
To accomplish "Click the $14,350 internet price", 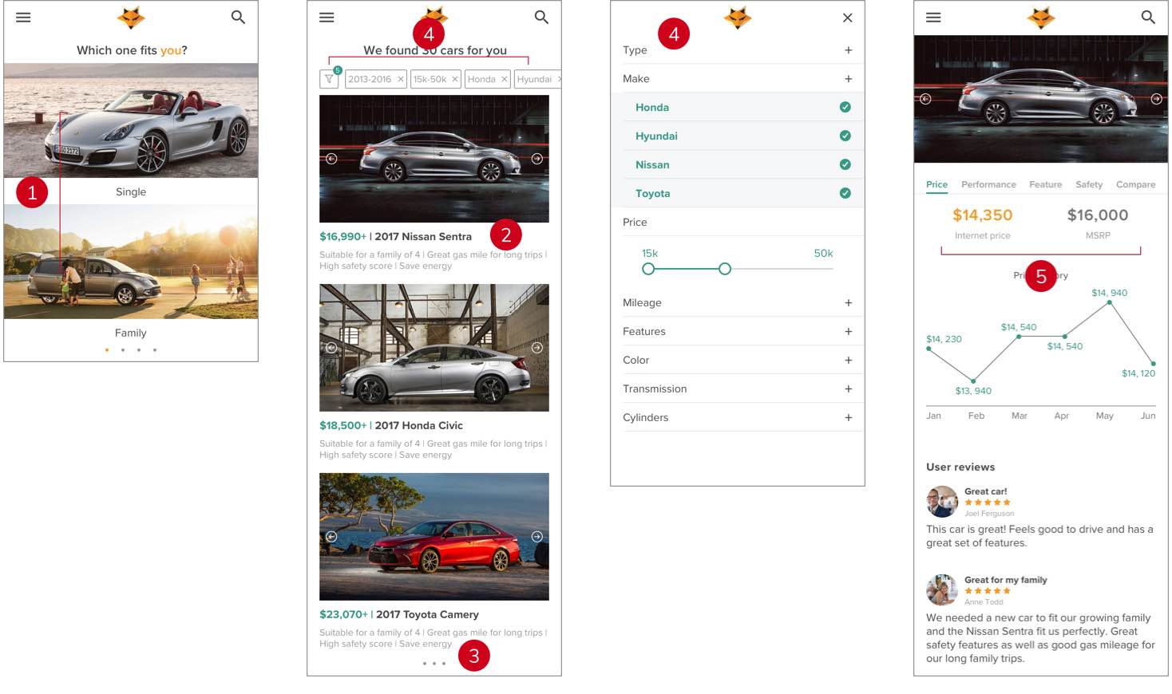I will (x=982, y=215).
